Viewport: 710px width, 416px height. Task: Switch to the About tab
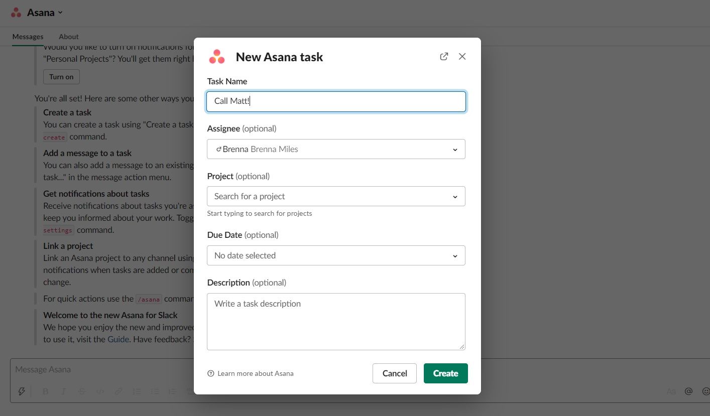[68, 36]
